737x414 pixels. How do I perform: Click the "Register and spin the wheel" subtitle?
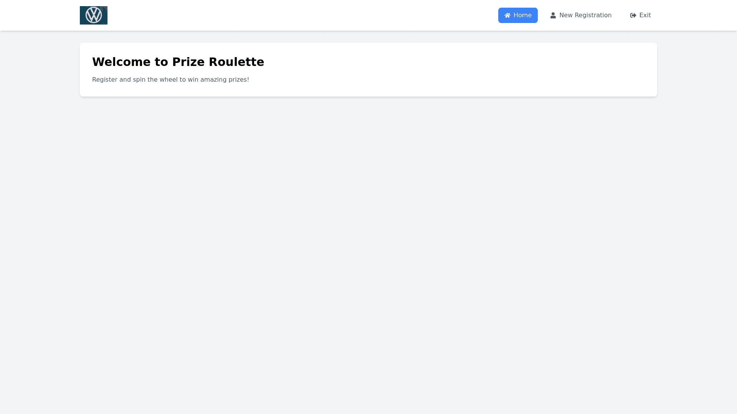pyautogui.click(x=170, y=80)
